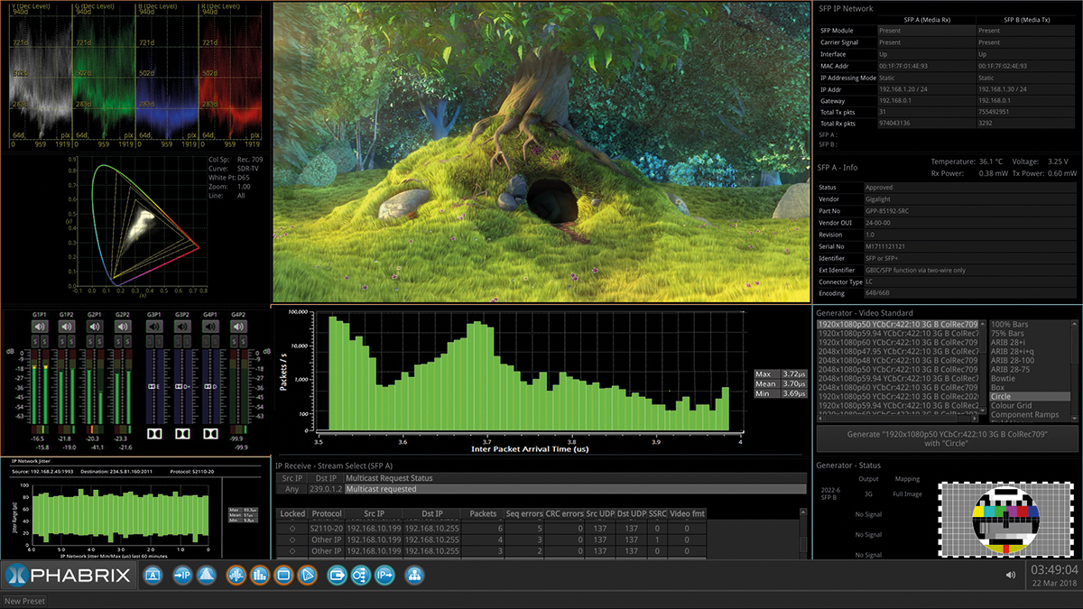Click the video standard list vertical scrollbar

point(983,367)
